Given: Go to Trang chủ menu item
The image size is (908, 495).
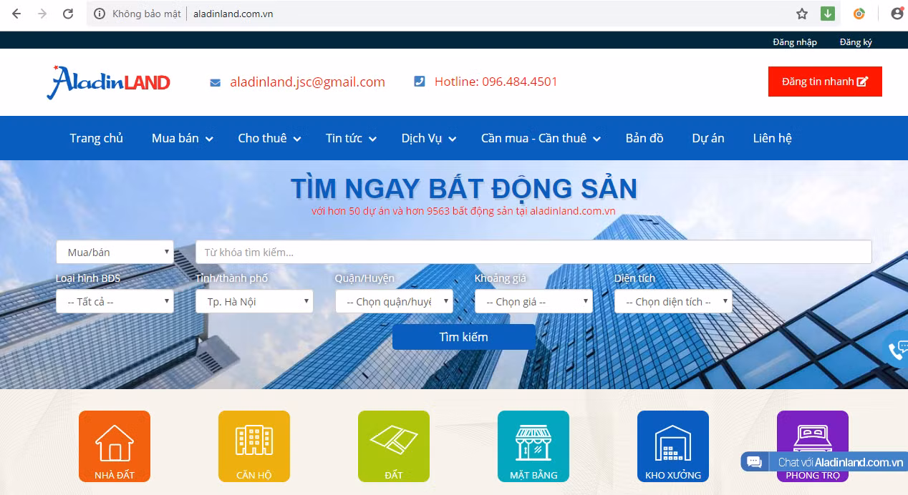Looking at the screenshot, I should coord(96,138).
